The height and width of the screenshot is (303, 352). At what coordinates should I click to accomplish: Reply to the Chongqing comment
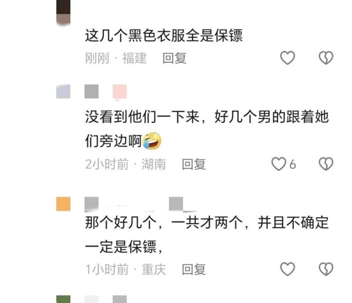tap(194, 270)
